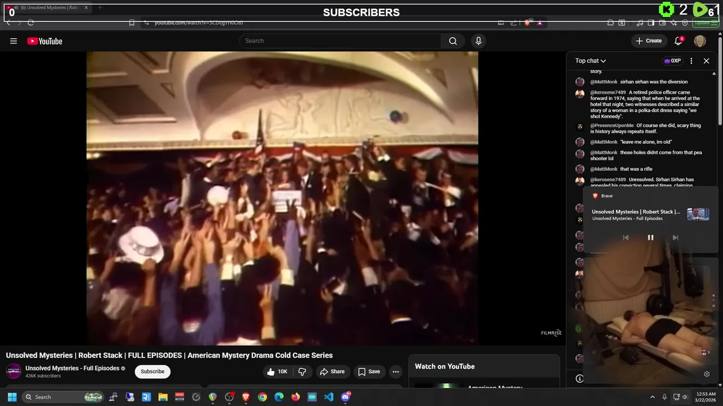The height and width of the screenshot is (406, 723).
Task: Dislike the video with thumbs down
Action: point(302,372)
